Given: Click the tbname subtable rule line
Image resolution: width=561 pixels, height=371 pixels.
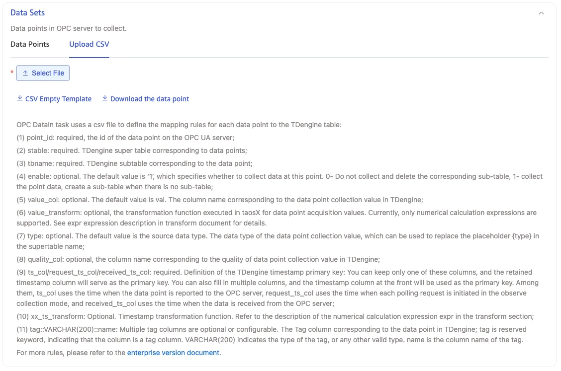Looking at the screenshot, I should coord(134,163).
